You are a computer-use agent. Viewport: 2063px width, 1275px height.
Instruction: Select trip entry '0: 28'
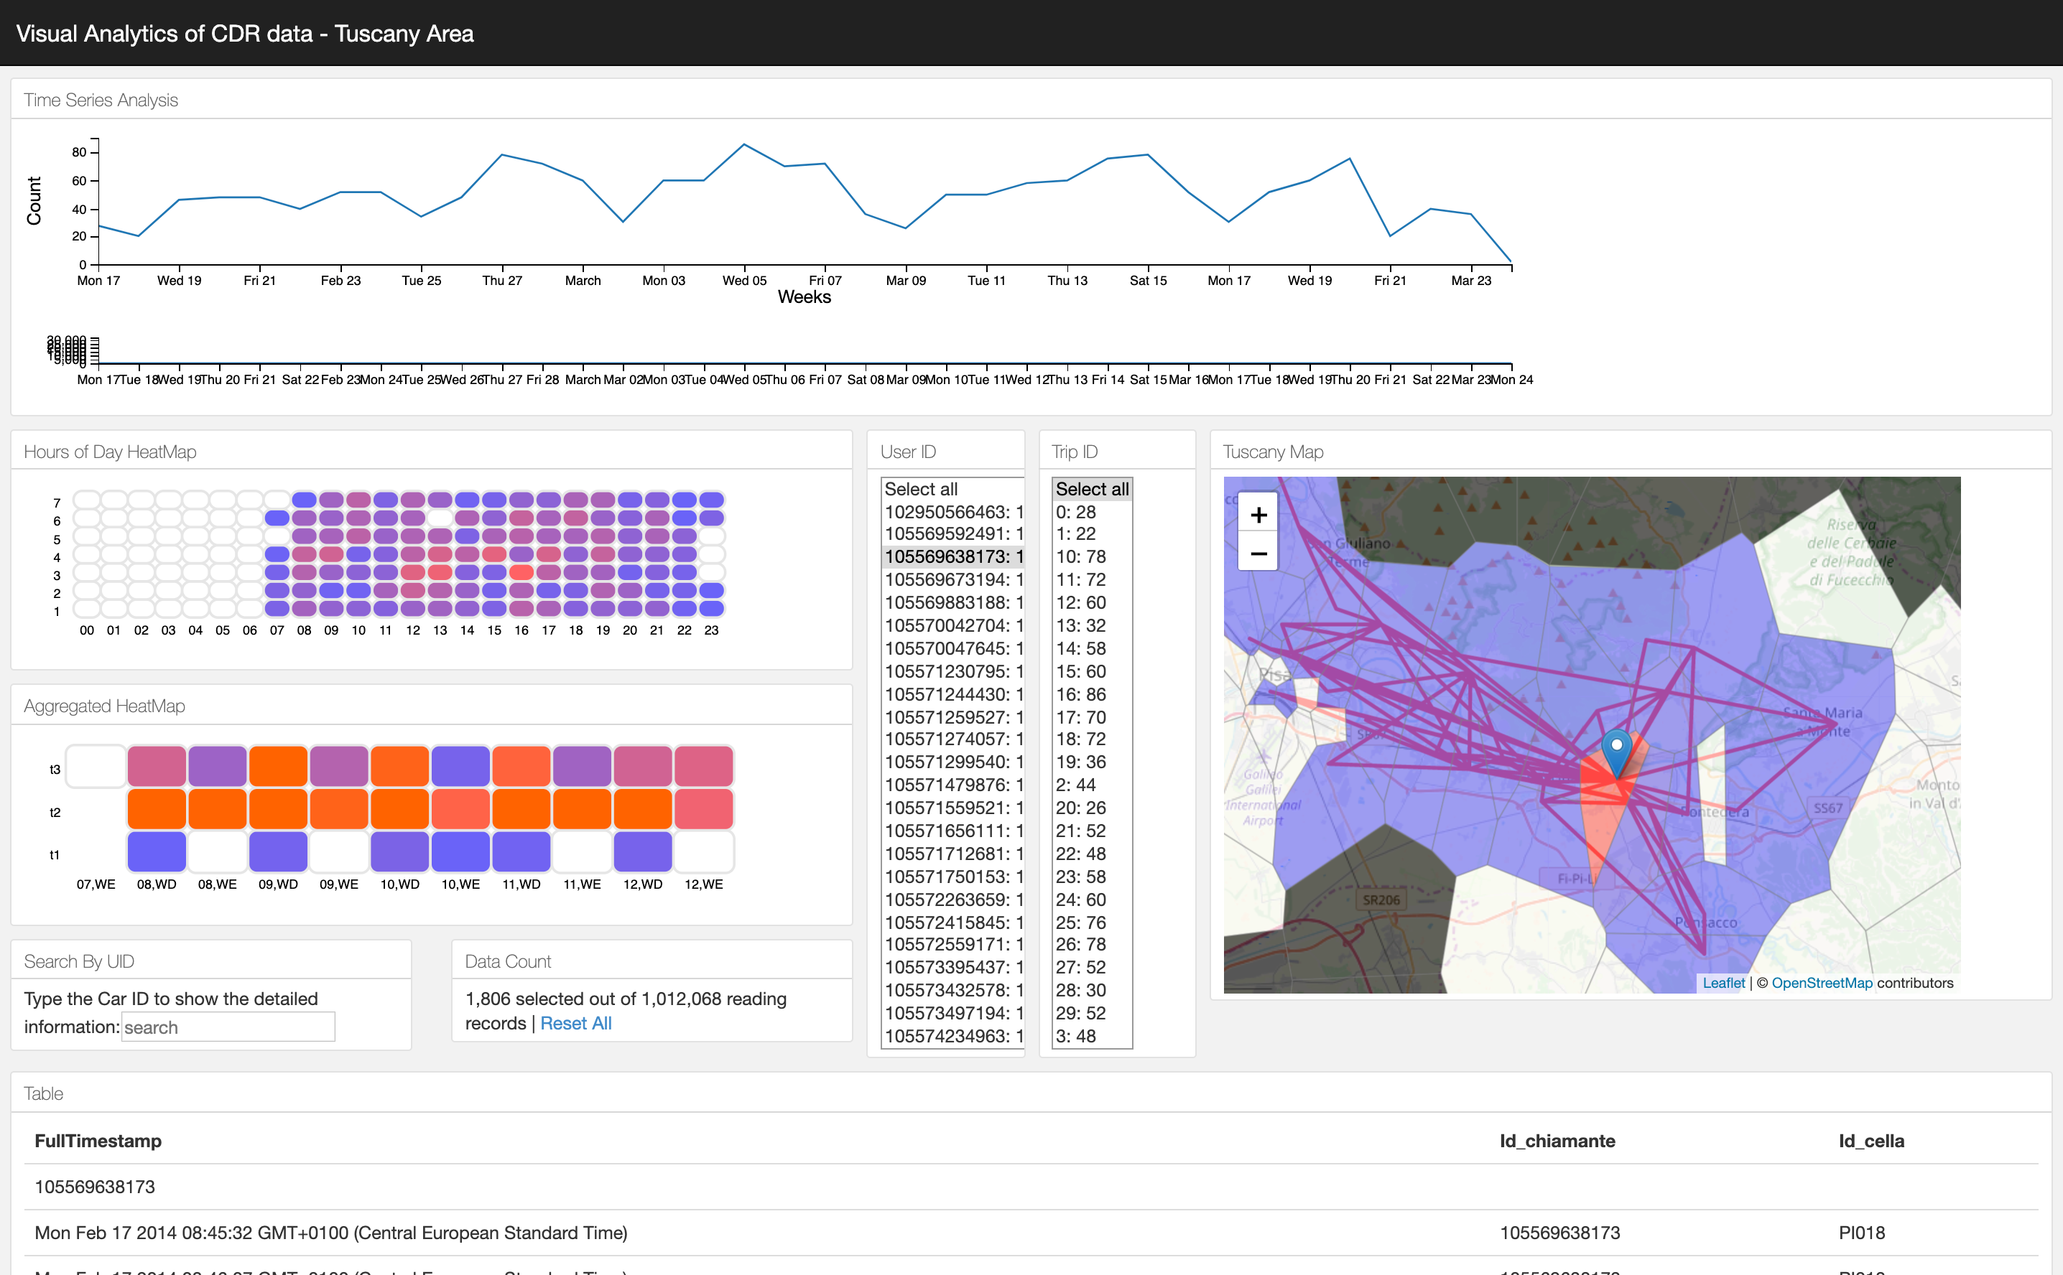coord(1092,512)
